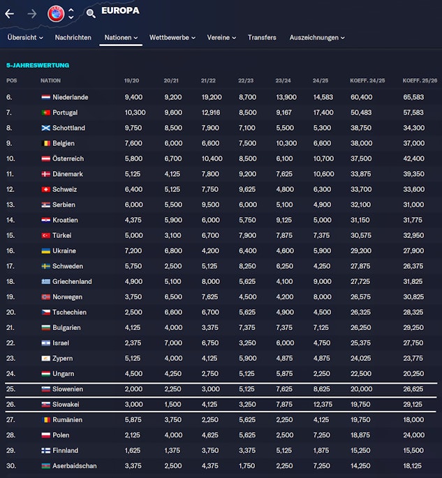Expand the Vereine dropdown menu
Image resolution: width=442 pixels, height=478 pixels.
(x=221, y=38)
